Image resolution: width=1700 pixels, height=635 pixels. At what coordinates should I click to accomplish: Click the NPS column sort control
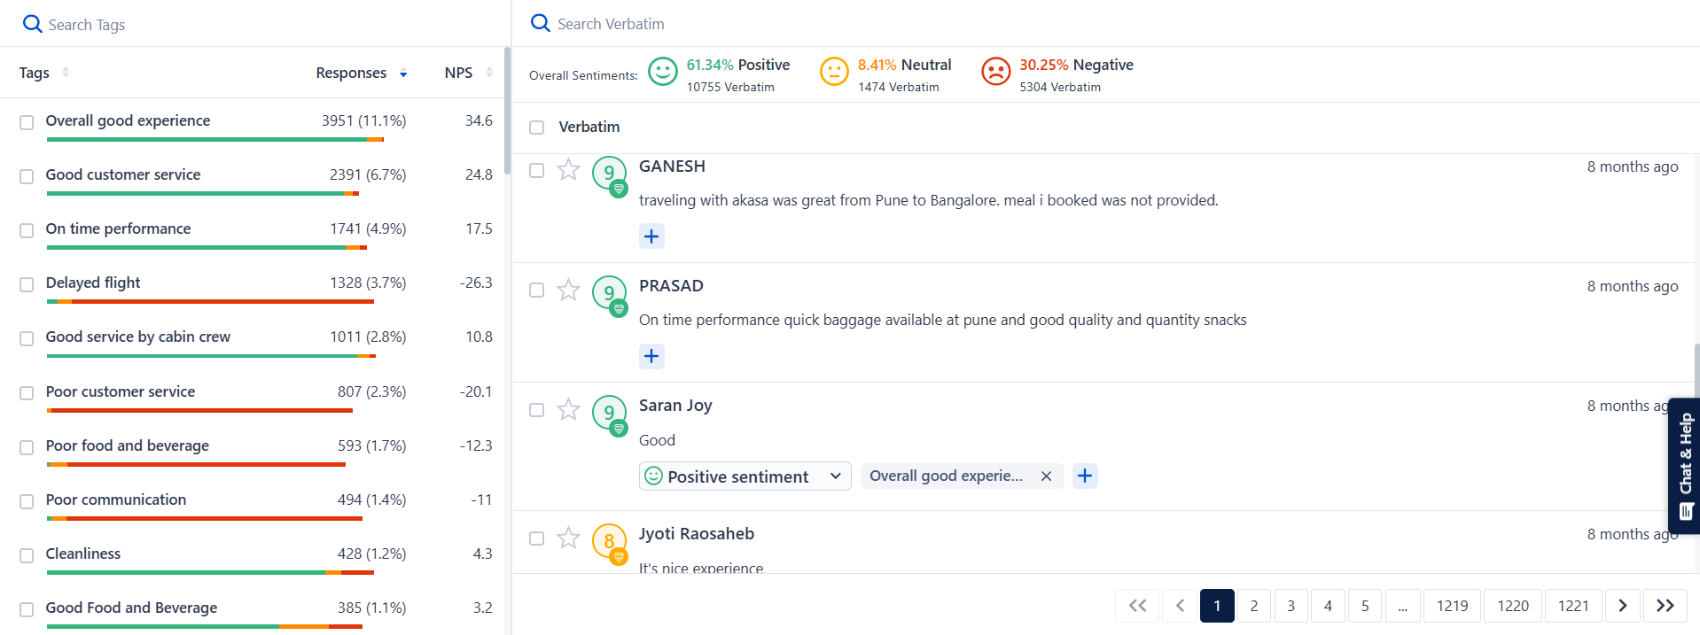coord(491,74)
